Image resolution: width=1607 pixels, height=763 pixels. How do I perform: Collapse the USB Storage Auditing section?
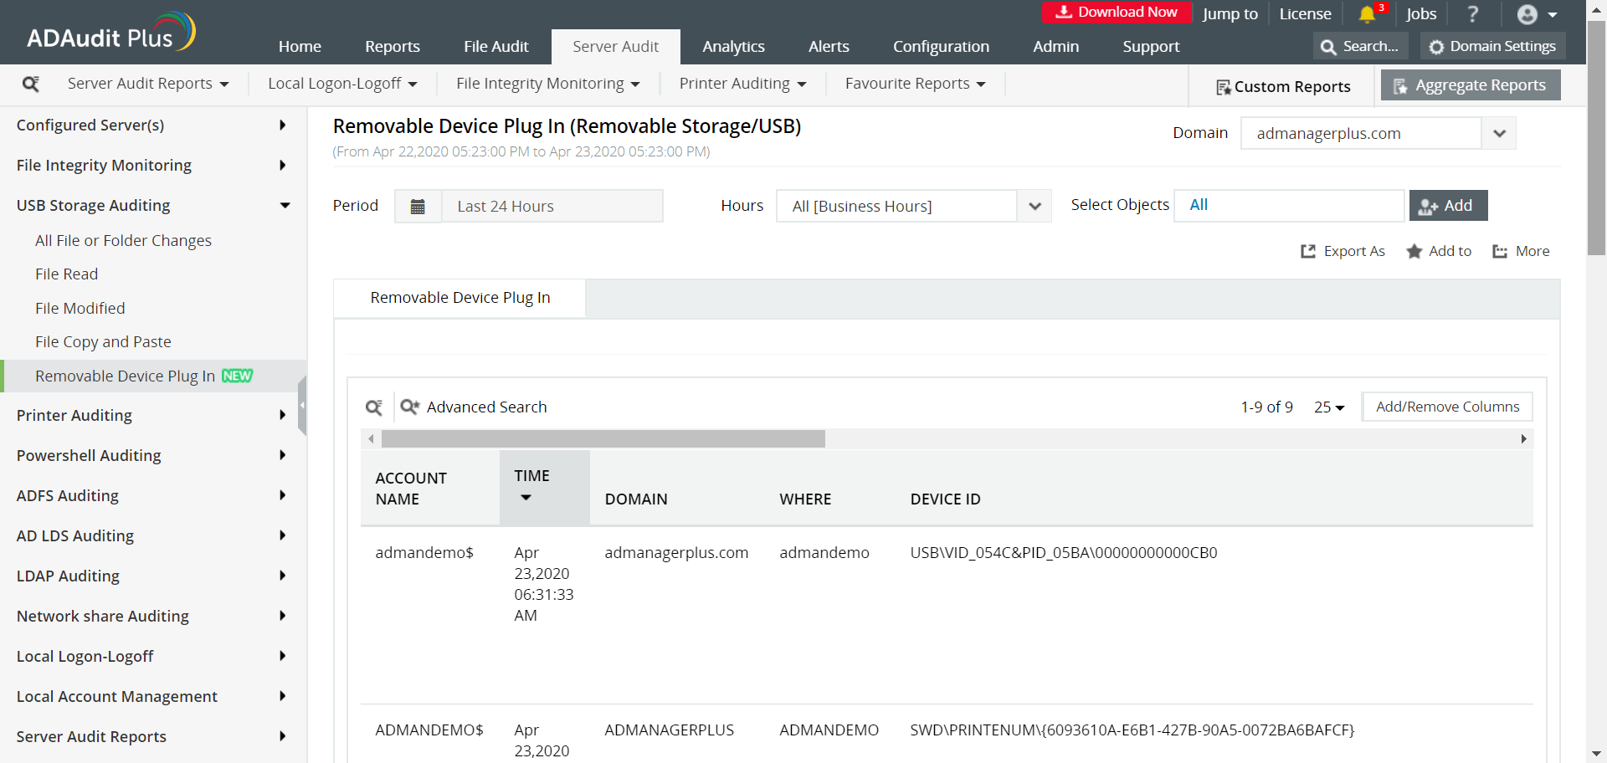coord(285,205)
